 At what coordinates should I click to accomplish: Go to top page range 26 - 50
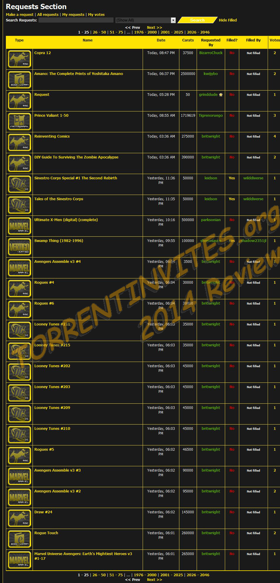click(99, 32)
